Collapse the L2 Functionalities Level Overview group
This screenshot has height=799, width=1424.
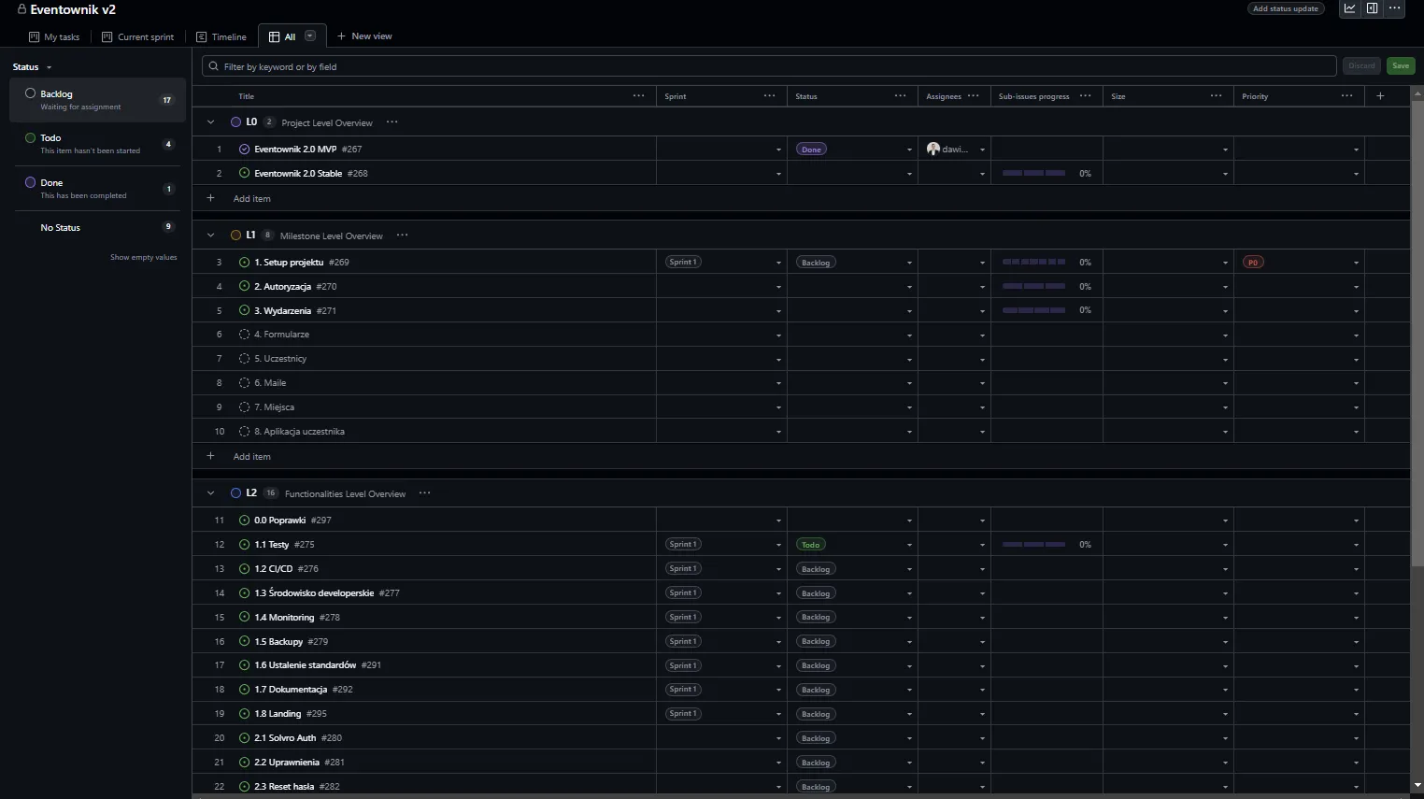click(210, 493)
